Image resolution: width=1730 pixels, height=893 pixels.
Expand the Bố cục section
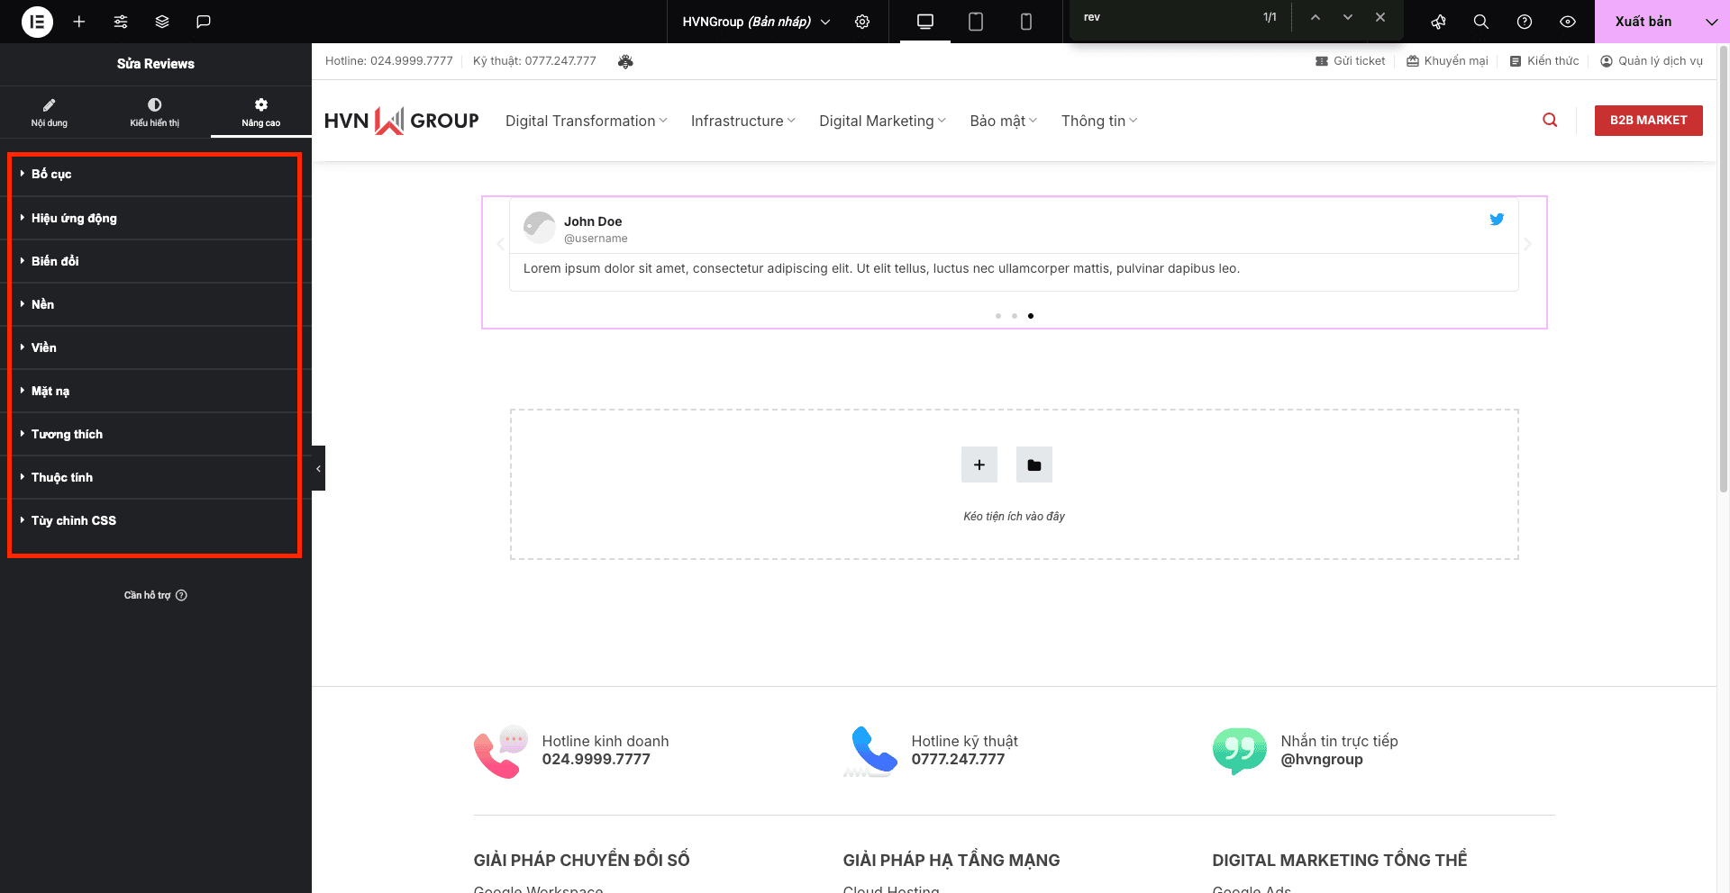tap(51, 174)
